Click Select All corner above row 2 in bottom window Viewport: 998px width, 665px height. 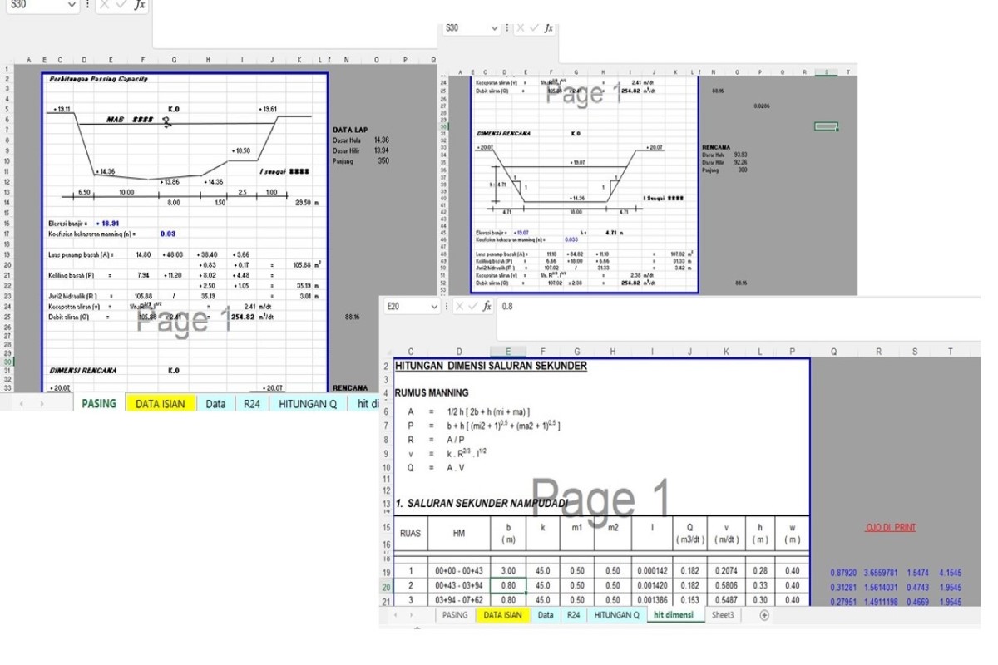point(386,352)
